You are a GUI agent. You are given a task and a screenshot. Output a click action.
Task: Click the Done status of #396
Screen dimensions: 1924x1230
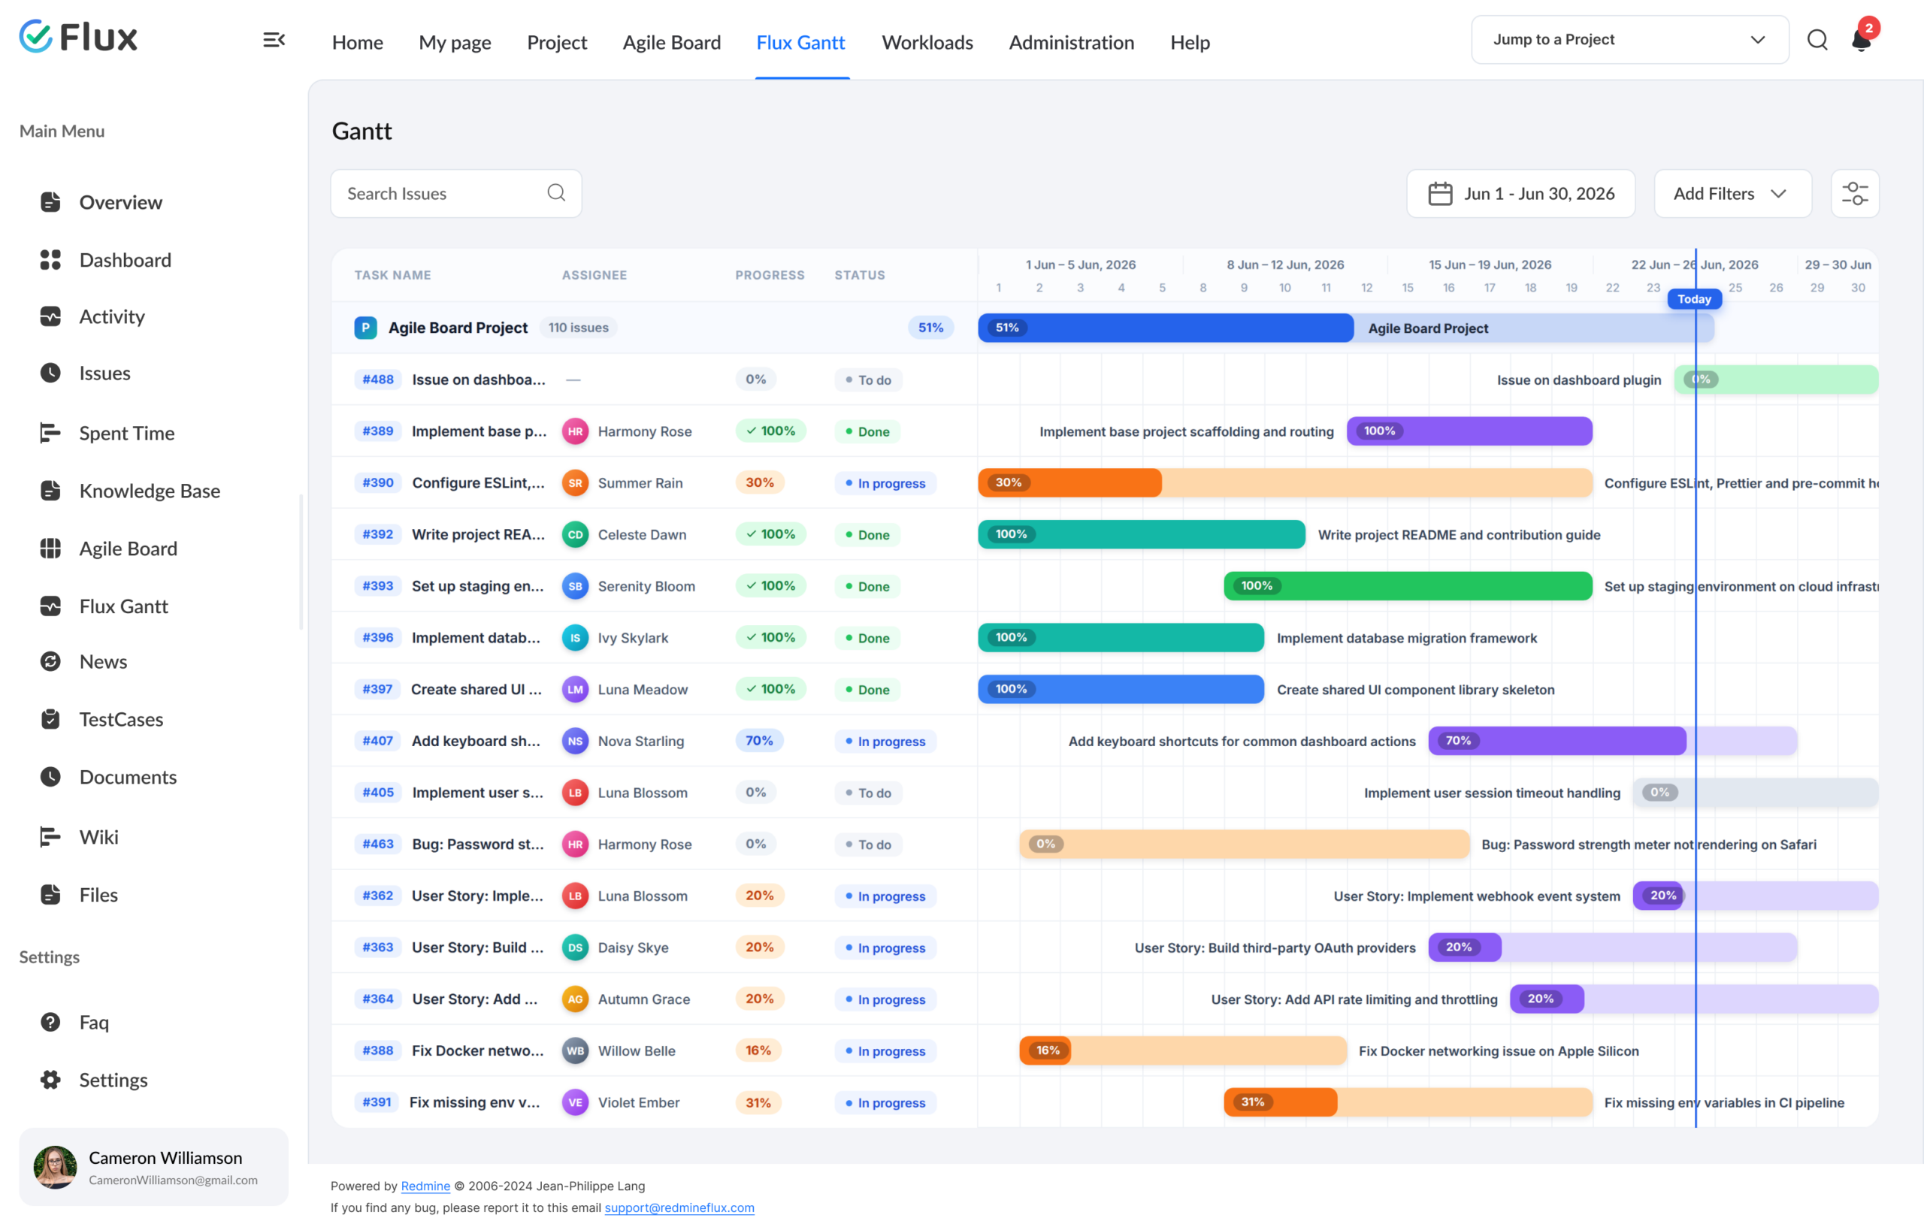868,638
